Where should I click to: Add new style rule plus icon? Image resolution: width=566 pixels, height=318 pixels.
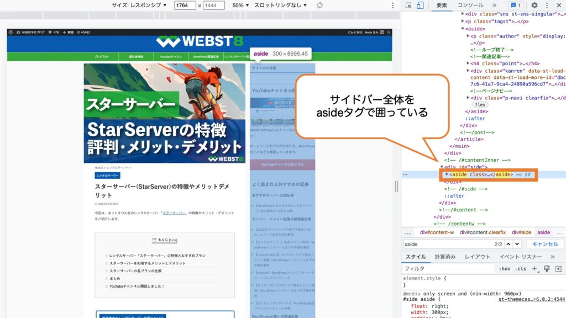coord(534,269)
